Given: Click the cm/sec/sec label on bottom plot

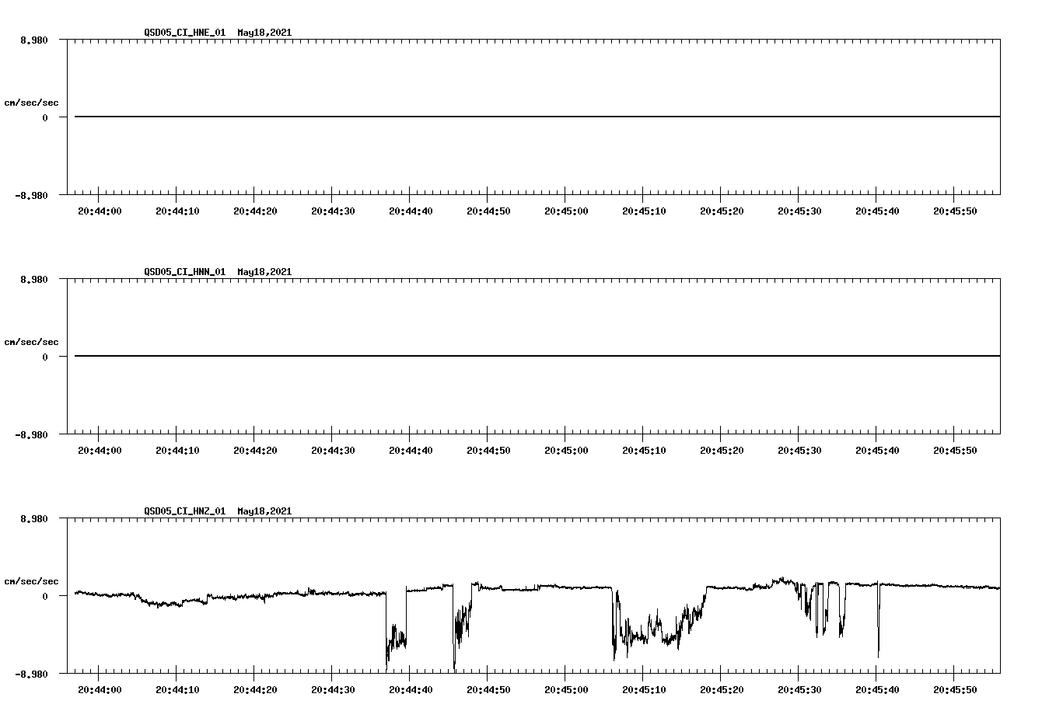Looking at the screenshot, I should click(x=31, y=580).
